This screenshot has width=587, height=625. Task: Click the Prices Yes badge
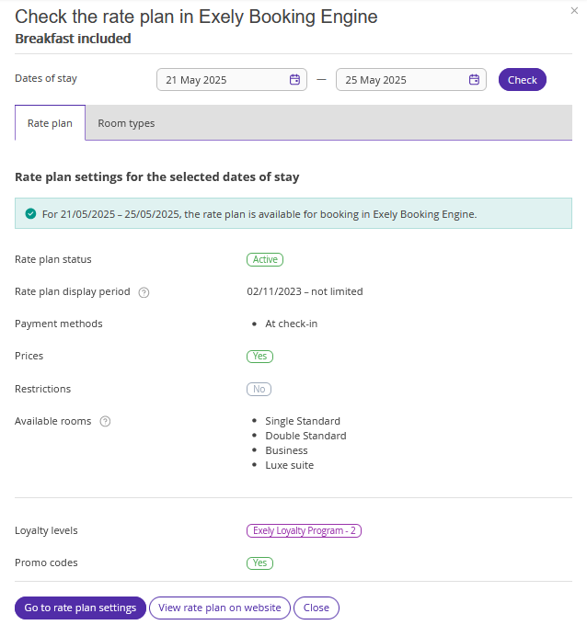[x=259, y=356]
